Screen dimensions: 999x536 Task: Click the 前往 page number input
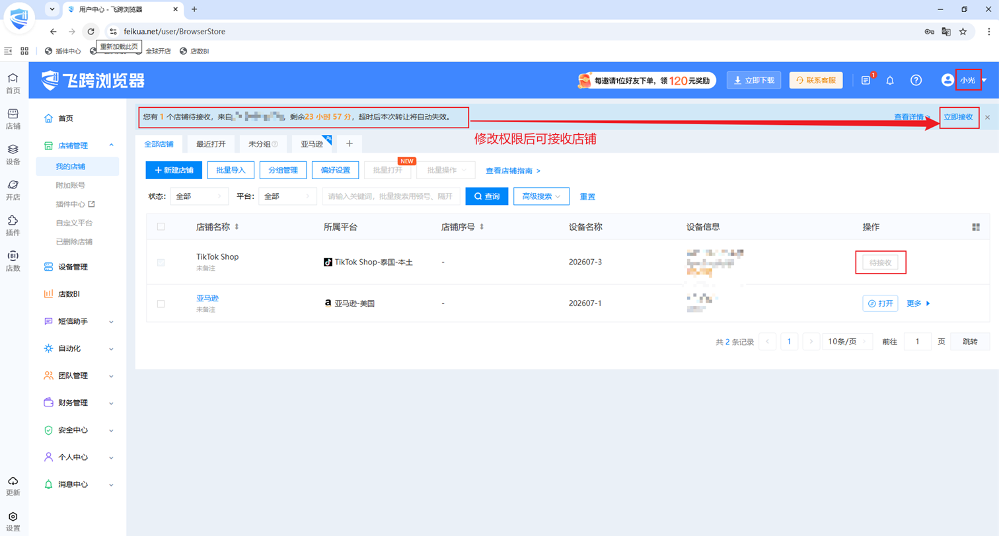(x=918, y=342)
